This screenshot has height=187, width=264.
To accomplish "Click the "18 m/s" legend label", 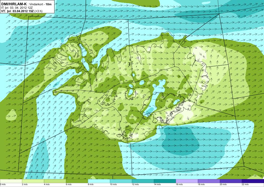I will coord(201,184).
